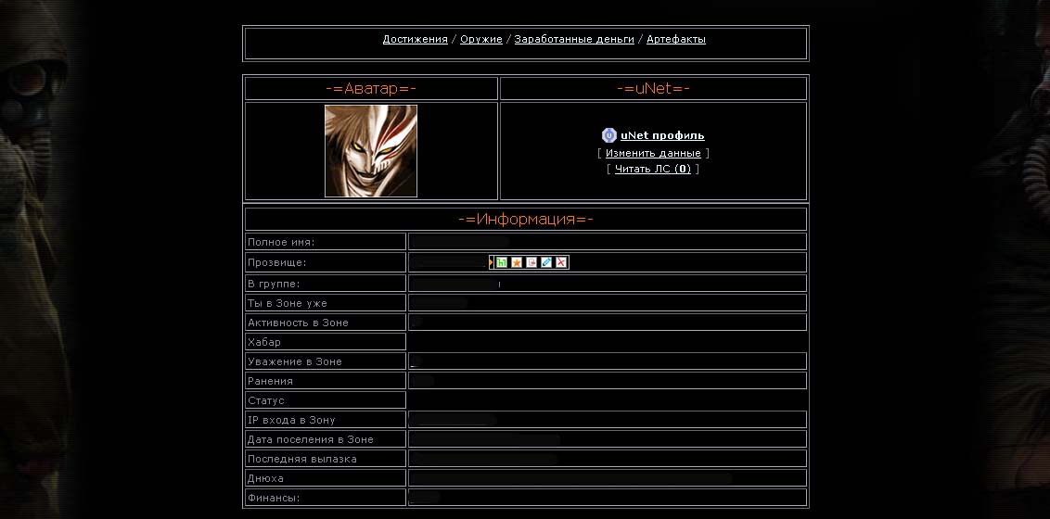Open the Артефакты section
The height and width of the screenshot is (519, 1050).
coord(675,39)
